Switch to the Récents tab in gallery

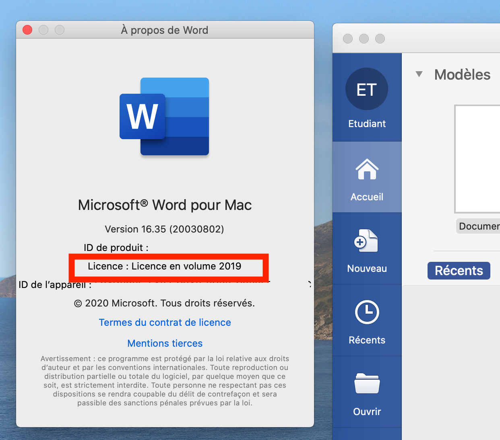point(459,271)
